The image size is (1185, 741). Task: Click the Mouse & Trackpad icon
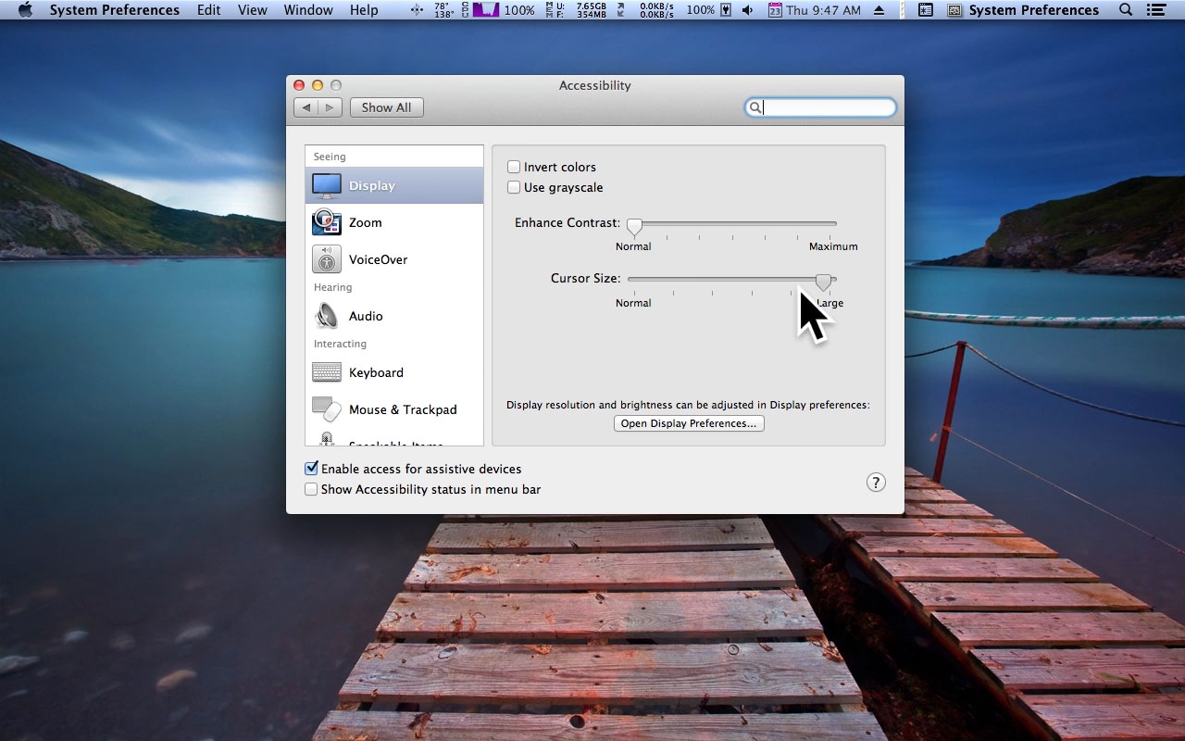(x=327, y=409)
